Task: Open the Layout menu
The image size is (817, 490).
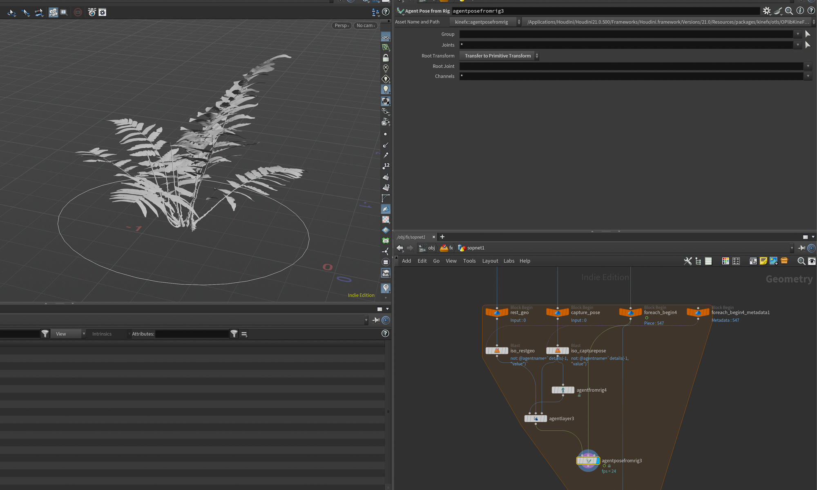Action: (x=490, y=261)
